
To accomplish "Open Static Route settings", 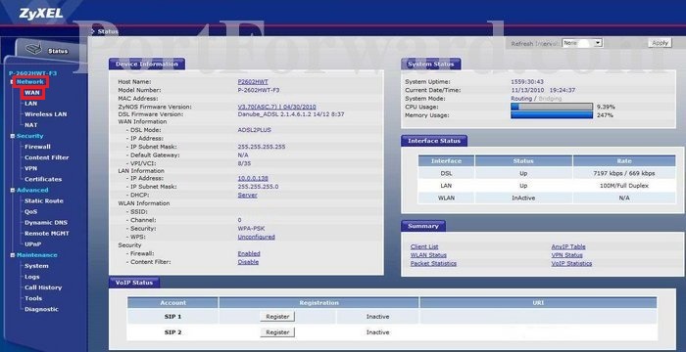I will click(44, 200).
